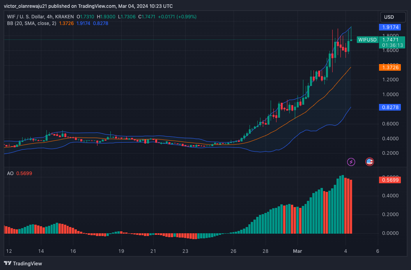Select the orange 1.3726 basis price tag

[x=390, y=67]
